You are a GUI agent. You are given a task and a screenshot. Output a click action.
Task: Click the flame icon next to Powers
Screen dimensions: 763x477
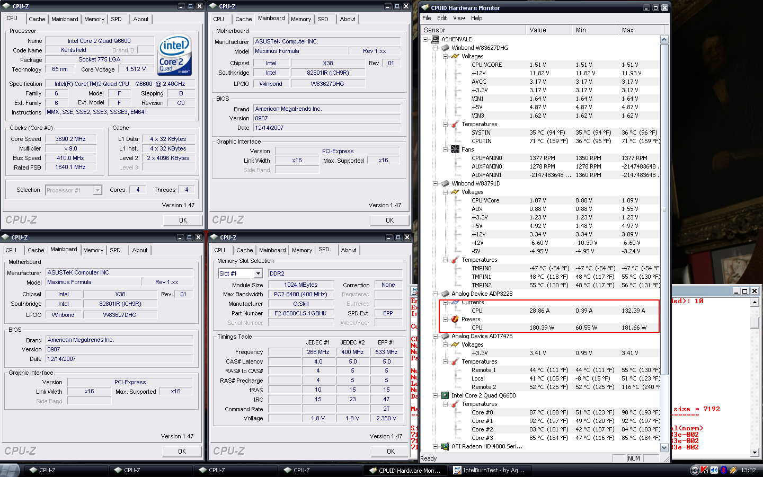pos(455,319)
